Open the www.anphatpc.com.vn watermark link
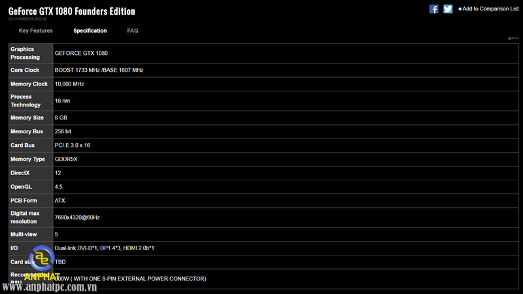This screenshot has height=294, width=523. click(50, 287)
